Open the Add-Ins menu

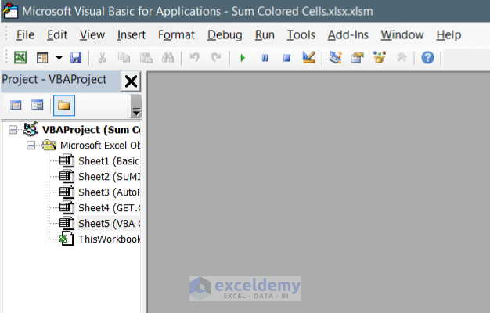click(x=348, y=34)
